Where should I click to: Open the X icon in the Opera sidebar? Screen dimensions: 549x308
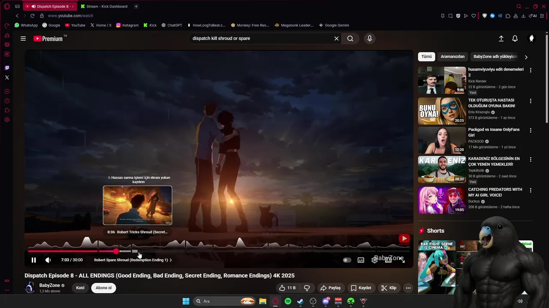point(7,77)
